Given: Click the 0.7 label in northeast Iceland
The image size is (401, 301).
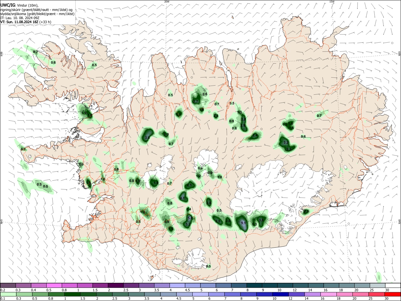Looking at the screenshot, I should [319, 116].
